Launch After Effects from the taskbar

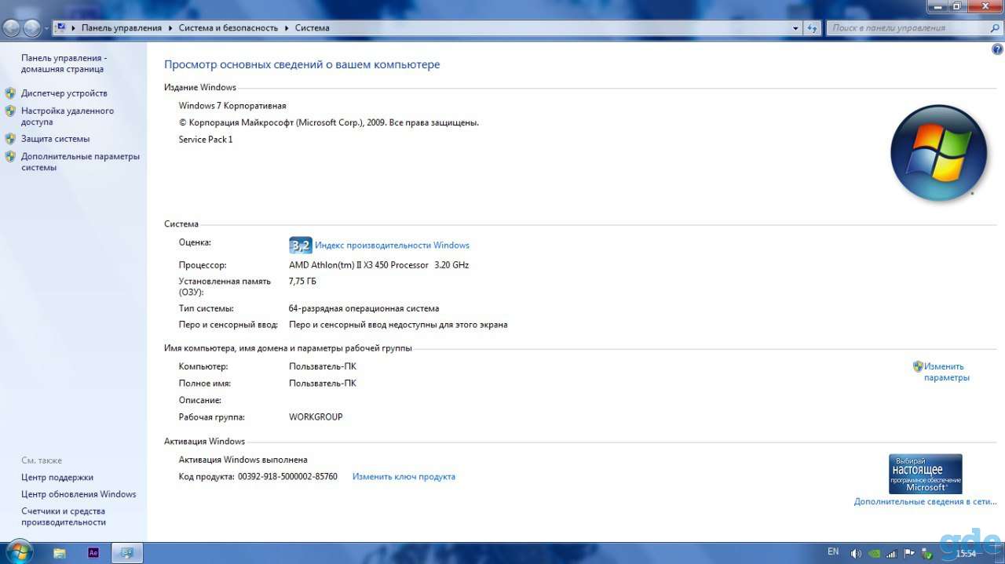pos(93,553)
